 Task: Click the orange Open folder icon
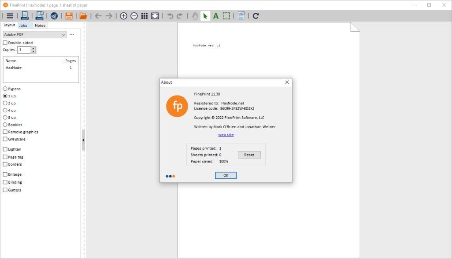coord(83,16)
